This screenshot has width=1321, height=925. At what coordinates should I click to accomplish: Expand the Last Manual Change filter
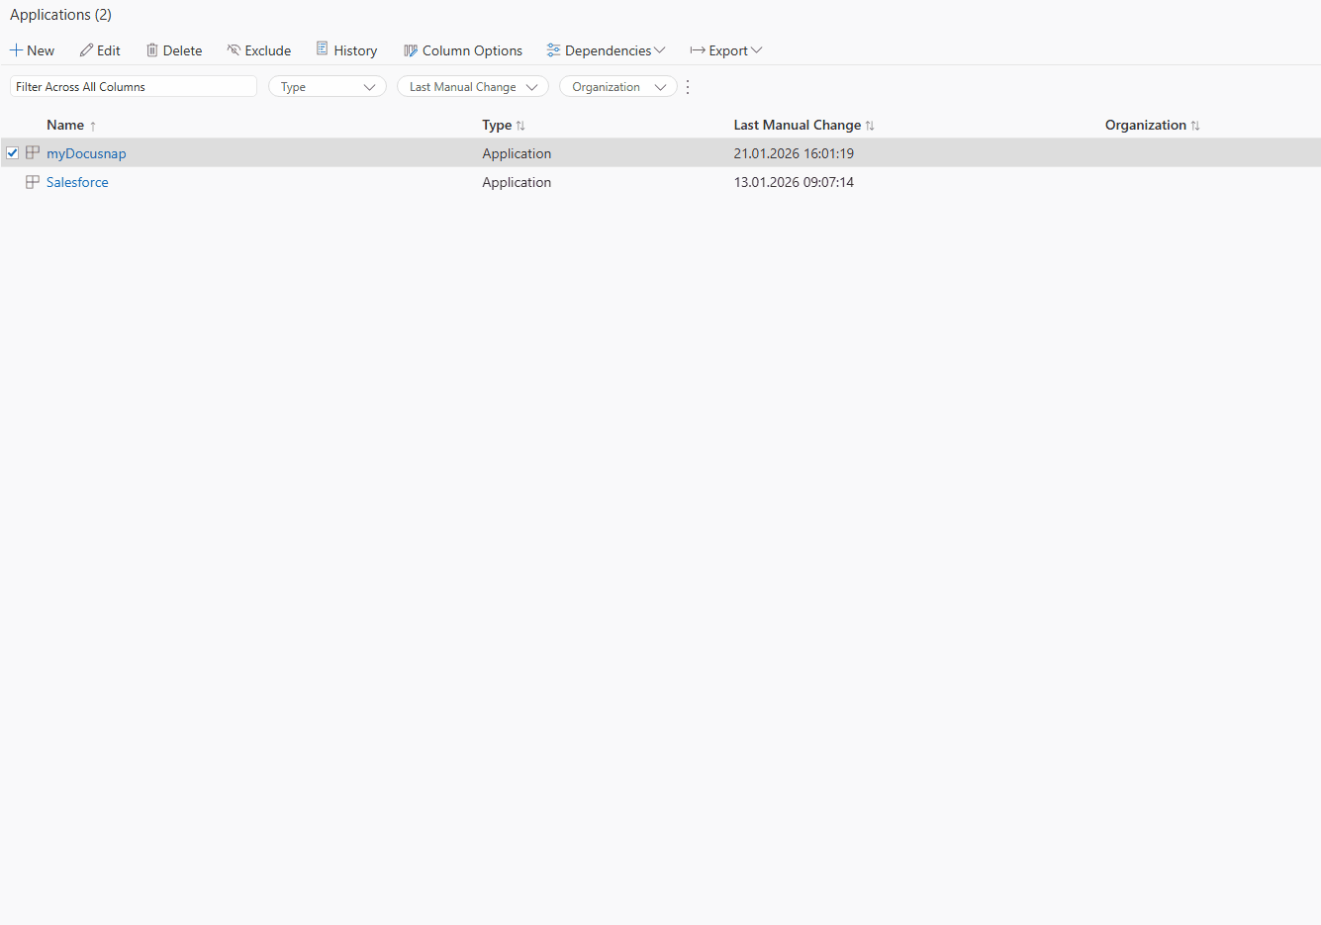pyautogui.click(x=472, y=86)
